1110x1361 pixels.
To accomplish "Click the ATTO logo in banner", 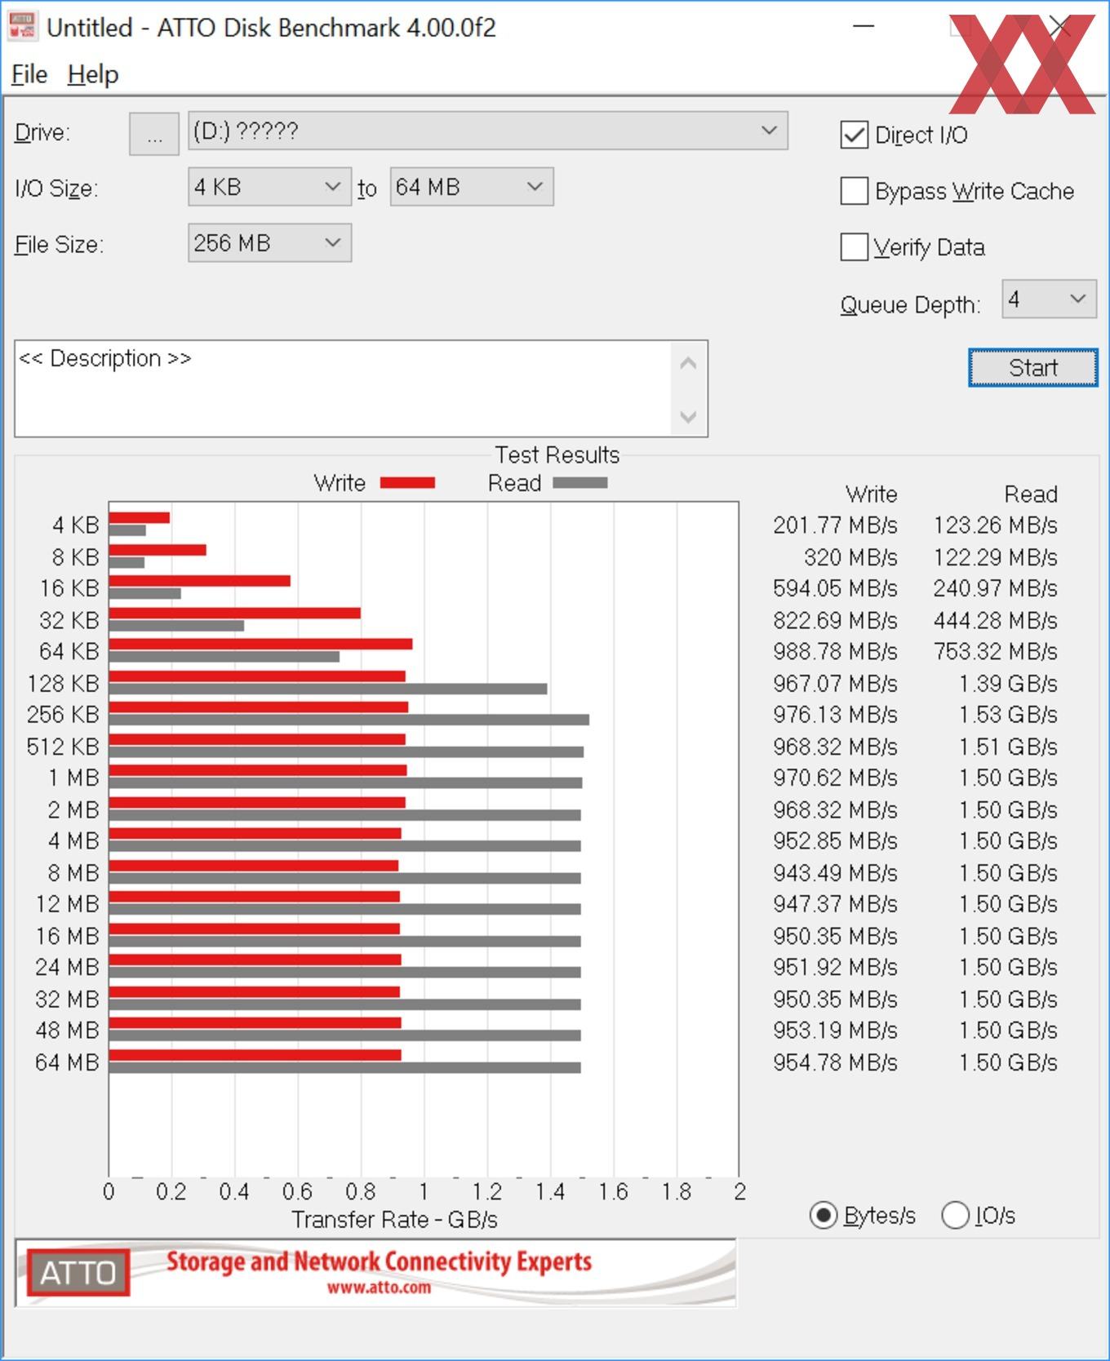I will tap(78, 1273).
